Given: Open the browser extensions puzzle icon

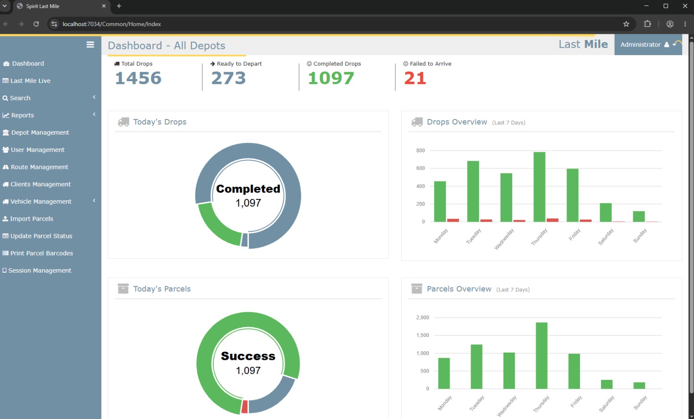Looking at the screenshot, I should [x=648, y=24].
